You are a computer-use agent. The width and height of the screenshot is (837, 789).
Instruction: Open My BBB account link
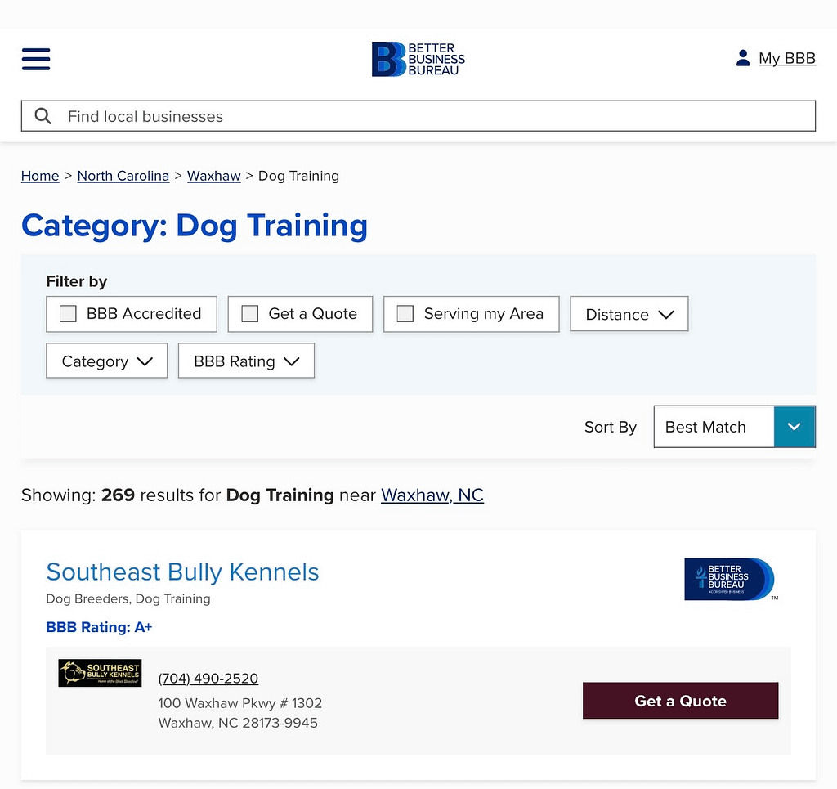pyautogui.click(x=787, y=58)
